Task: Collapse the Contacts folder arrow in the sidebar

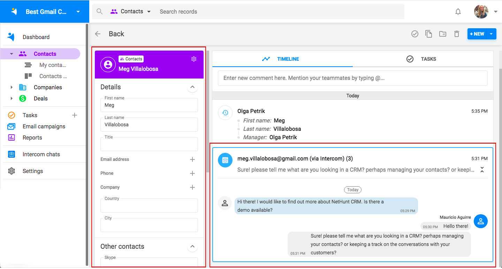Action: [12, 54]
